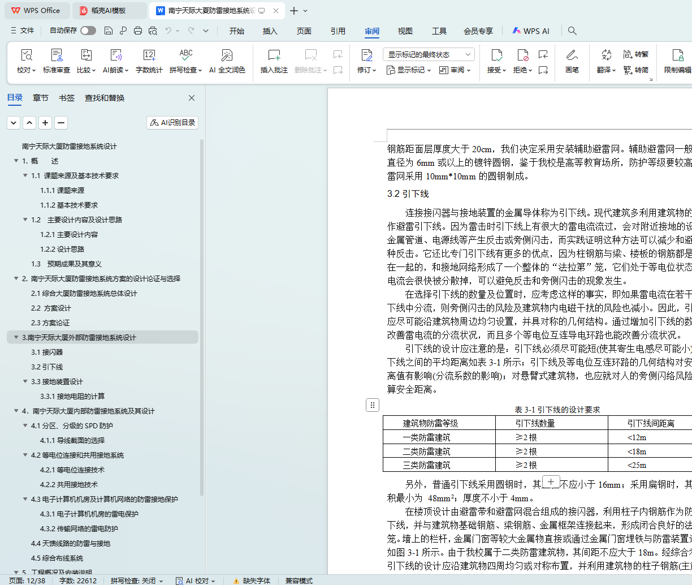Open the 限制编辑 restrict editing tool
The image size is (692, 585).
(x=677, y=61)
